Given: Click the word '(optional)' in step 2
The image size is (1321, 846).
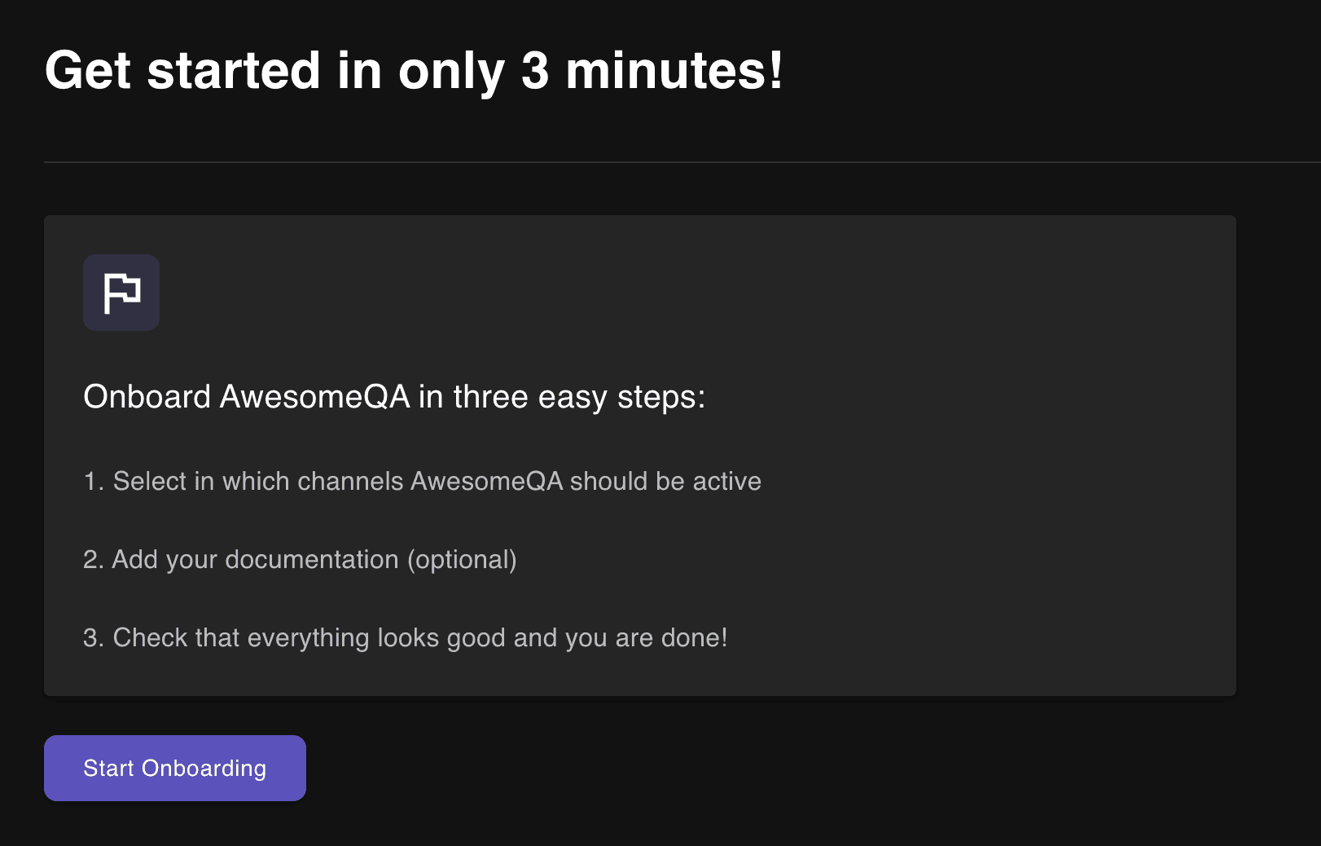Looking at the screenshot, I should (462, 560).
